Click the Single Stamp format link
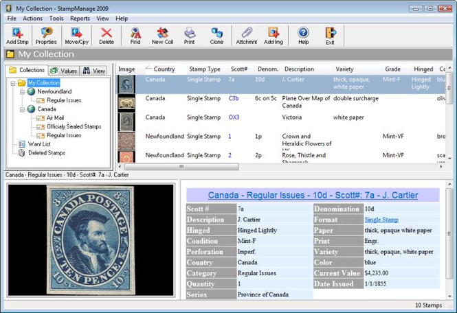 [381, 220]
